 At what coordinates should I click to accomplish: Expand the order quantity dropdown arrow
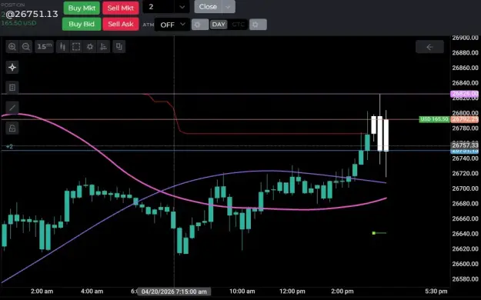tap(182, 7)
